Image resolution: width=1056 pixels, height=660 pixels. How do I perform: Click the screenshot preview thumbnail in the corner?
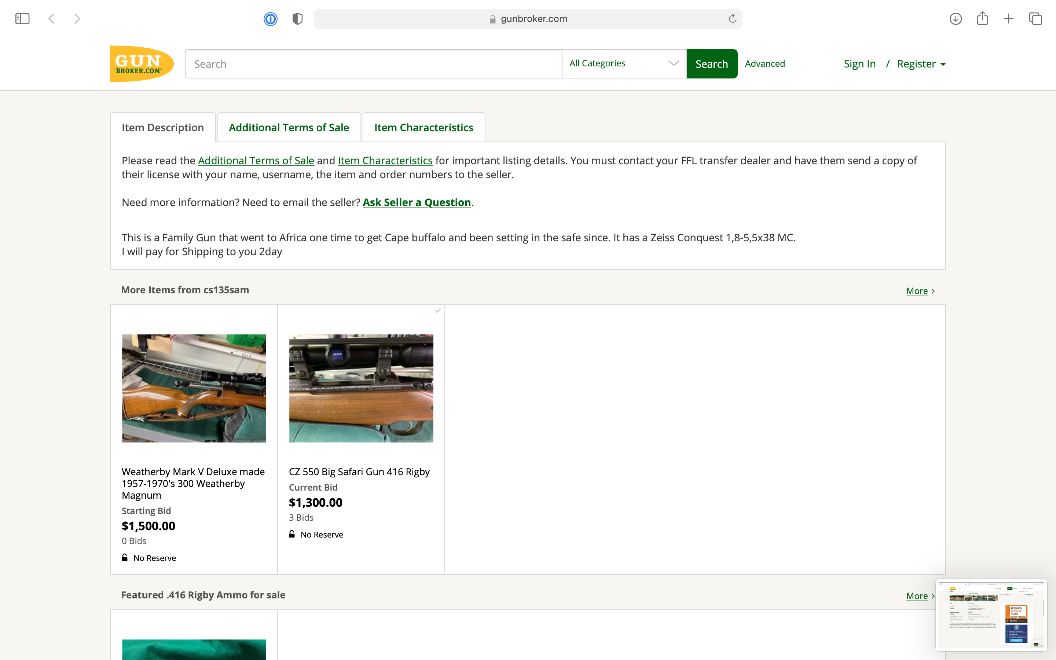tap(991, 615)
